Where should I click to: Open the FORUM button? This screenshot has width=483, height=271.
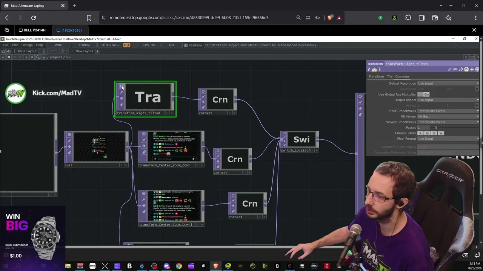[84, 45]
